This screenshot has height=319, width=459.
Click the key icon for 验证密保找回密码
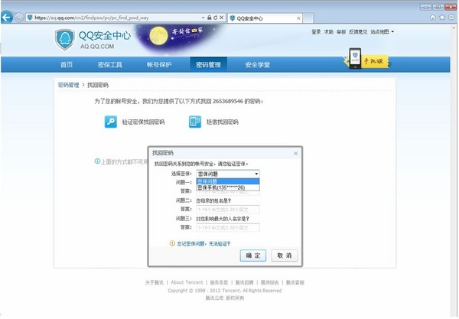pyautogui.click(x=111, y=122)
